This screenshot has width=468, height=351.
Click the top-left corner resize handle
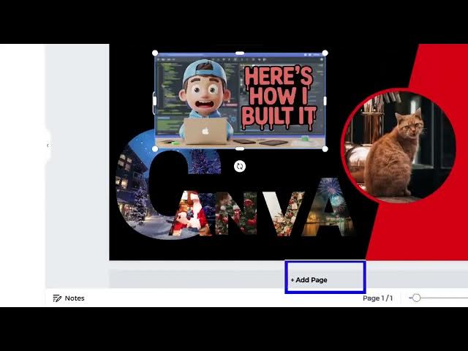coord(155,53)
